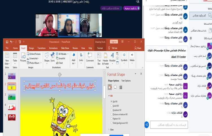Click the slide's red Persian title text
The image size is (212, 136).
click(x=60, y=86)
